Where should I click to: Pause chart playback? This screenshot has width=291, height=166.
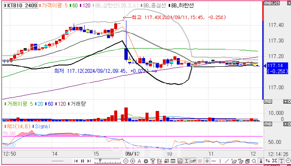83,161
